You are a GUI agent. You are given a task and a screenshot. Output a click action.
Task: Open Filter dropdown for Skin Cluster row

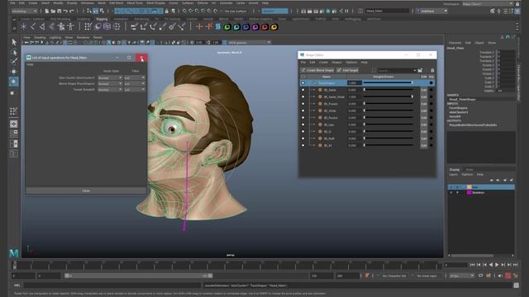[x=134, y=78]
